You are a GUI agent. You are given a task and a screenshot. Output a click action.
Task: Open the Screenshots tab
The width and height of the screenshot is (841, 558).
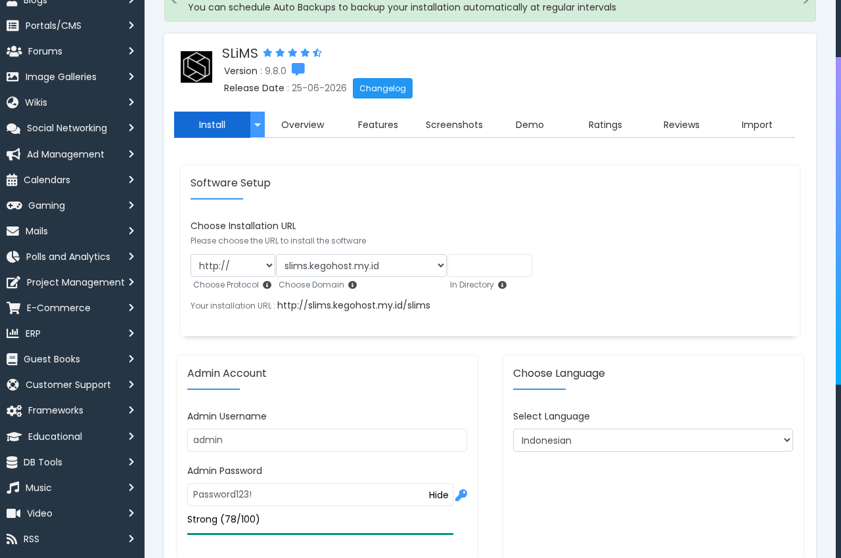(454, 125)
